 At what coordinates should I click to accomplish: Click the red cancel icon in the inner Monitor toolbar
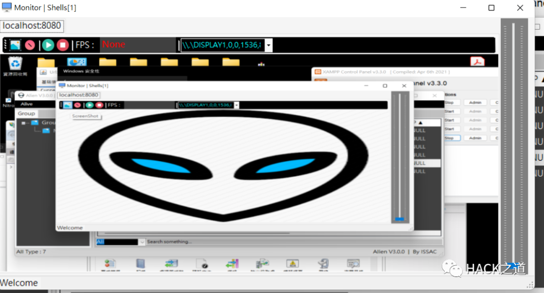(x=78, y=105)
